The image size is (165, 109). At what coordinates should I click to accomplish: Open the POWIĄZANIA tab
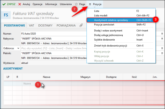pos(66,25)
